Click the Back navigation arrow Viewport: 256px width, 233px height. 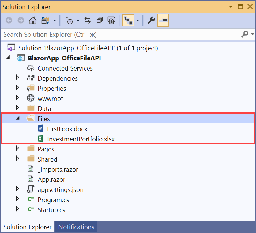(x=9, y=21)
